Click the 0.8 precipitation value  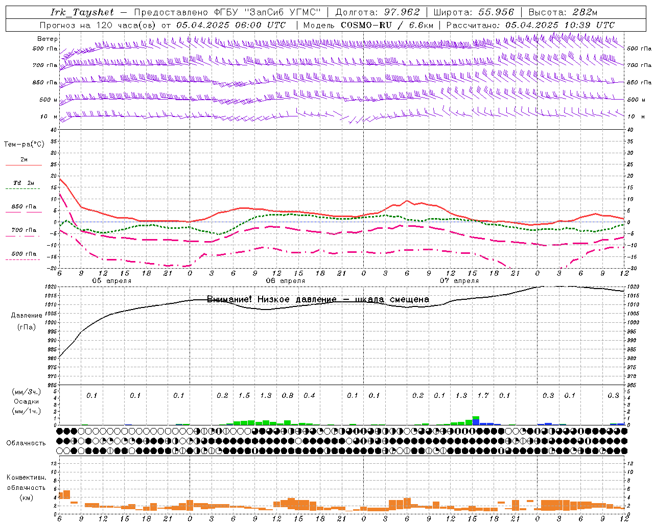[x=288, y=395]
